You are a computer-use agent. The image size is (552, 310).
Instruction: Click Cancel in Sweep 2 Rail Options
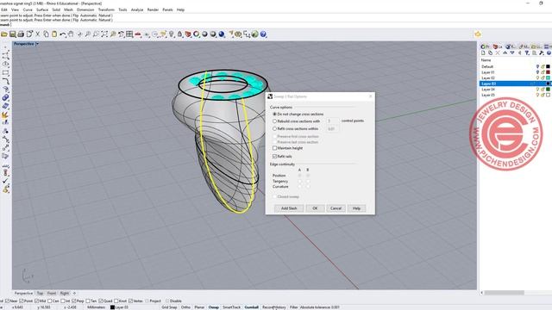[x=336, y=208]
